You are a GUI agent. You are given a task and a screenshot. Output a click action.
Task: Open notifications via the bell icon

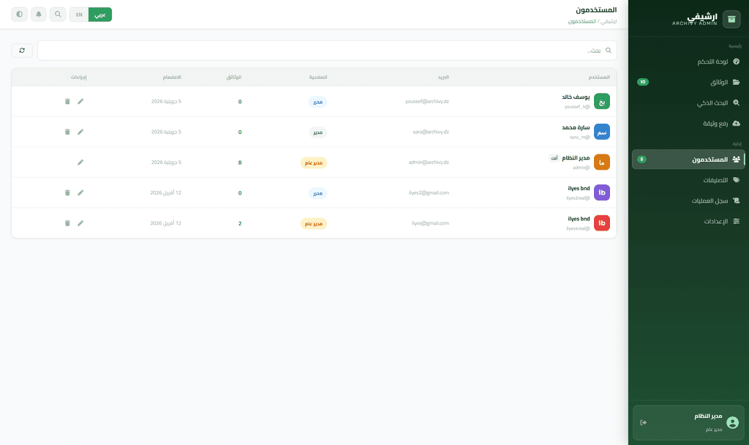39,15
